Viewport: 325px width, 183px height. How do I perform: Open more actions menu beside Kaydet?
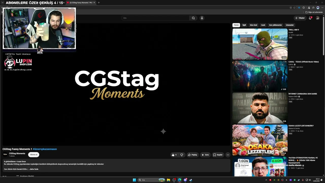pyautogui.click(x=228, y=155)
